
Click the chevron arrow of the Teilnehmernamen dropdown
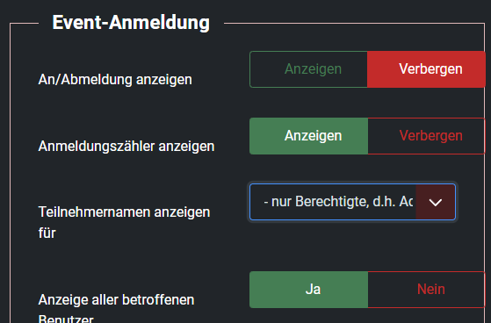436,202
